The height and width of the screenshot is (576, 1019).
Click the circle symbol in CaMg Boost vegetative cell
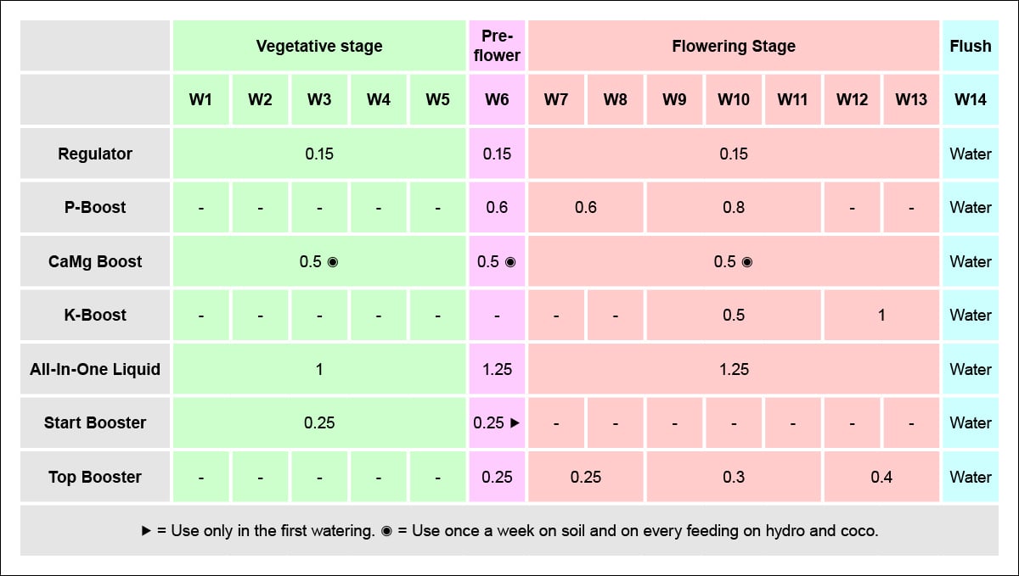pos(333,262)
